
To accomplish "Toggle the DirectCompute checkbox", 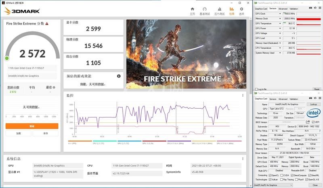I will tap(292, 175).
